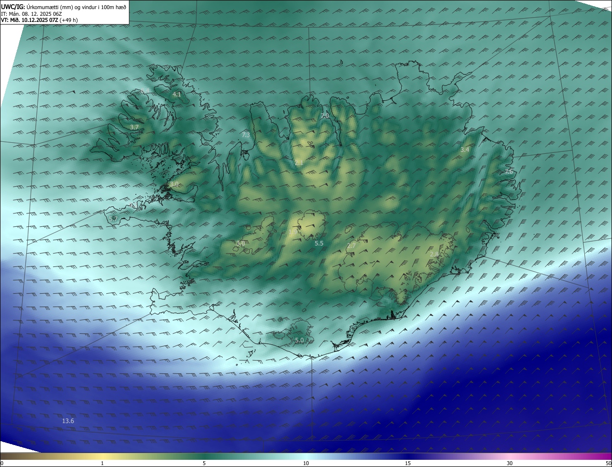Click the 4.1 precipitation value on the map

(177, 95)
